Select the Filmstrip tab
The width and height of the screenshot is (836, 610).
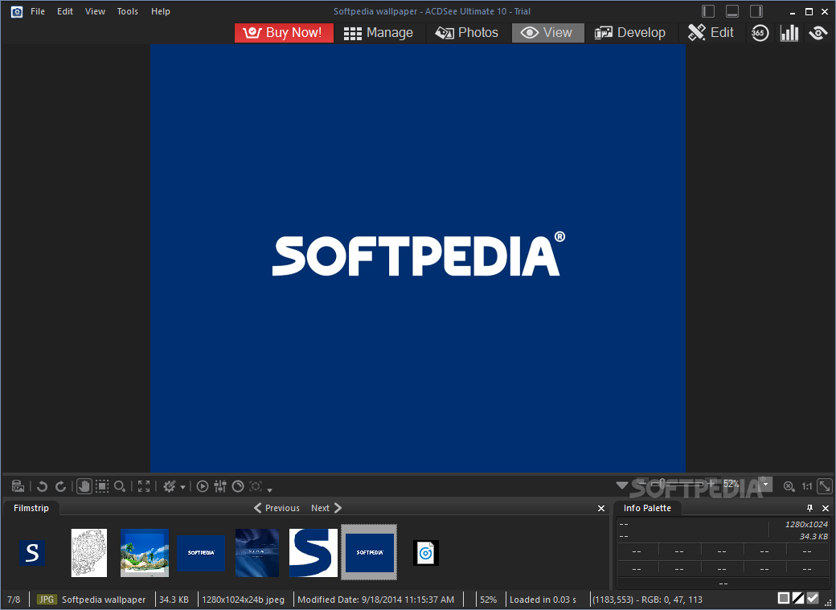31,508
